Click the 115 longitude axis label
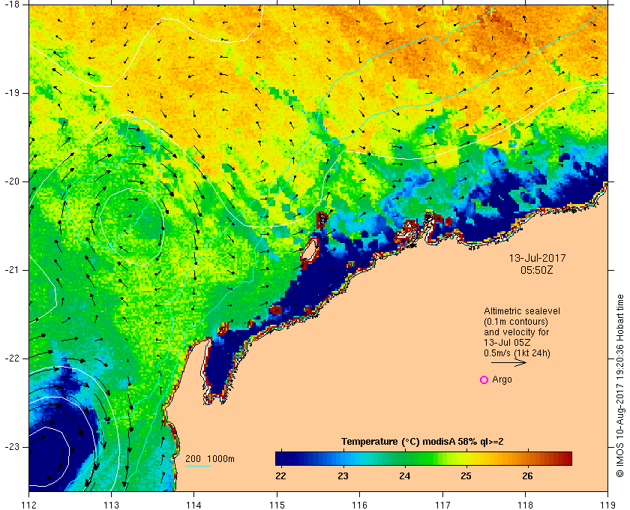Viewport: 630px width, 510px height. pos(277,505)
